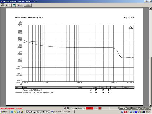Click the Cursor Y column header
The height and width of the screenshot is (114, 152).
[128, 88]
